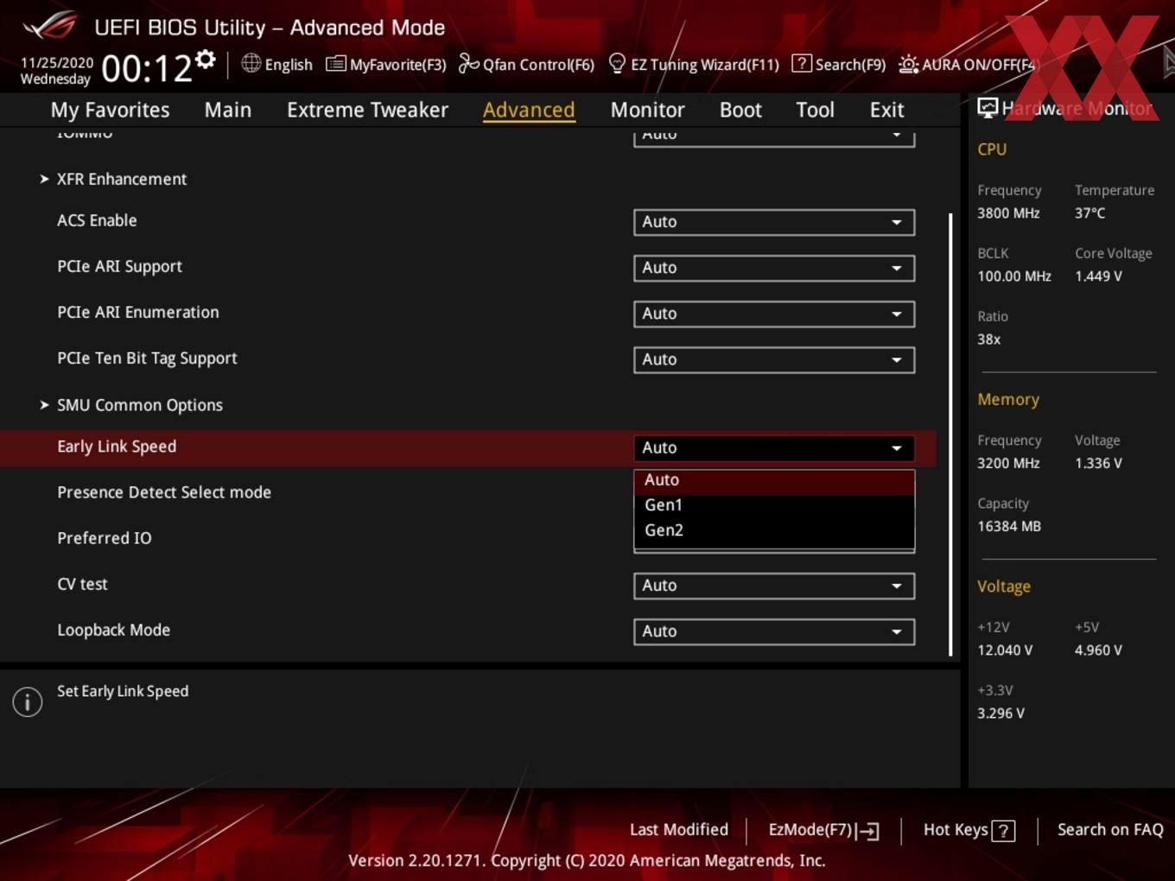Open the Loopback Mode dropdown
Image resolution: width=1175 pixels, height=881 pixels.
pyautogui.click(x=774, y=631)
